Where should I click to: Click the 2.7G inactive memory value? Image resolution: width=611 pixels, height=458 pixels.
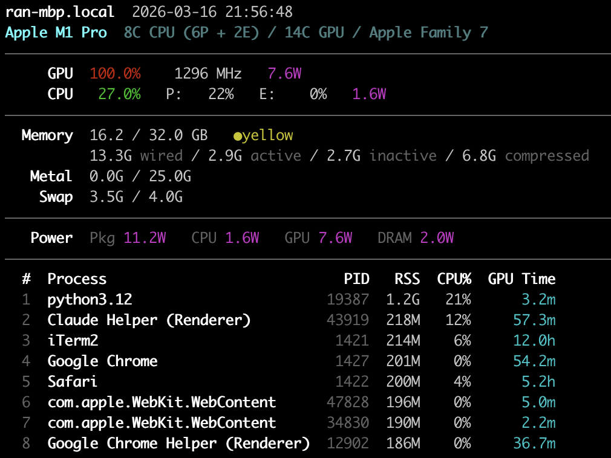pos(344,156)
